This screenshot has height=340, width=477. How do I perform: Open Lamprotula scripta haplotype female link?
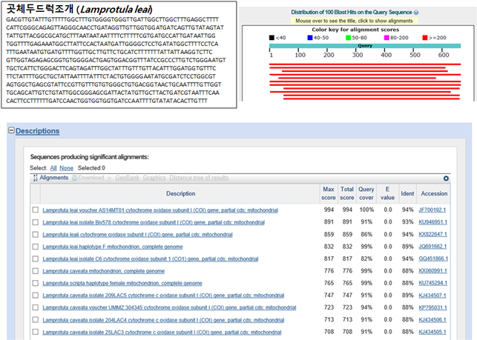(x=122, y=283)
